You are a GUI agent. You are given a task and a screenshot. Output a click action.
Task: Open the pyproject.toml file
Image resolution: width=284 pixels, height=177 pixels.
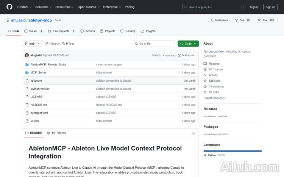point(39,113)
